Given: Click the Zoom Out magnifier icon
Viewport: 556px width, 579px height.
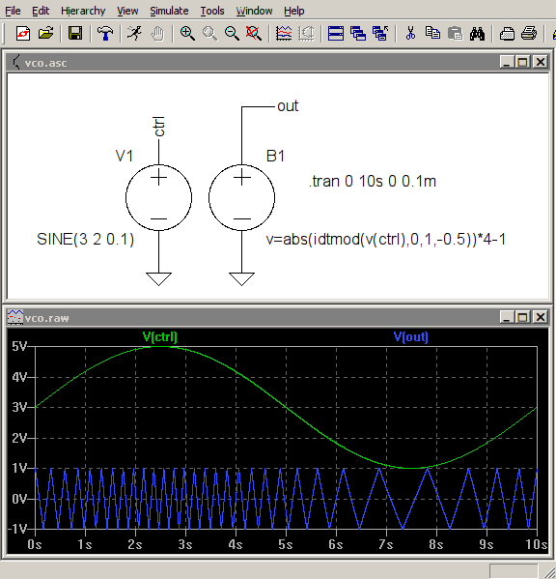Looking at the screenshot, I should pos(232,34).
